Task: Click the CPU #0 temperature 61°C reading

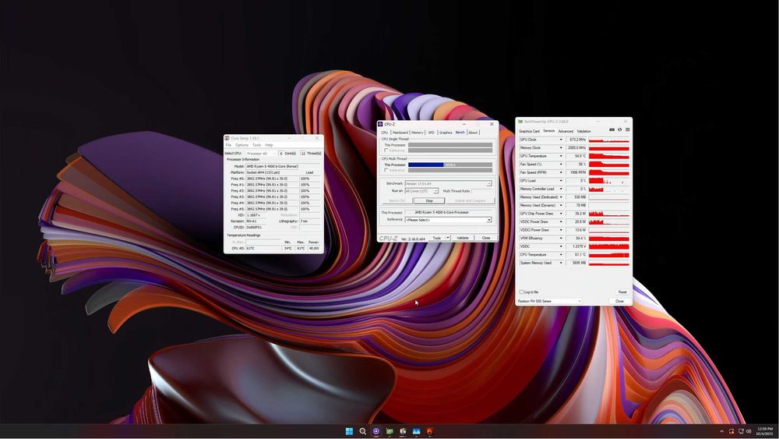Action: click(263, 248)
